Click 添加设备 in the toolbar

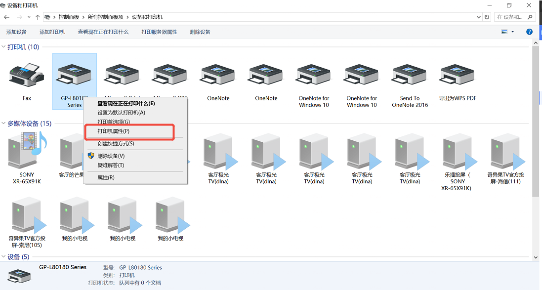coord(16,32)
